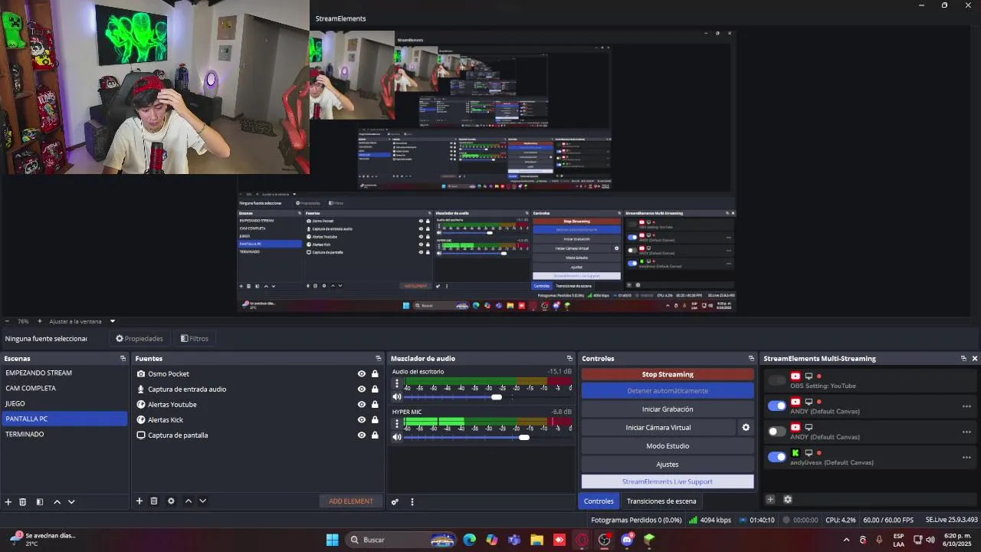Select the TERMINADO scene

pyautogui.click(x=64, y=435)
